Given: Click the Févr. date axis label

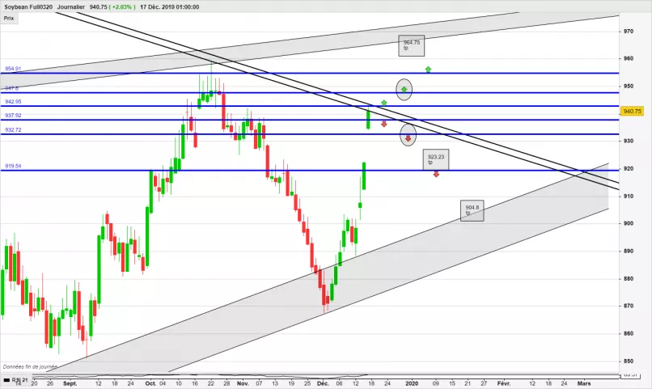Looking at the screenshot, I should [504, 383].
